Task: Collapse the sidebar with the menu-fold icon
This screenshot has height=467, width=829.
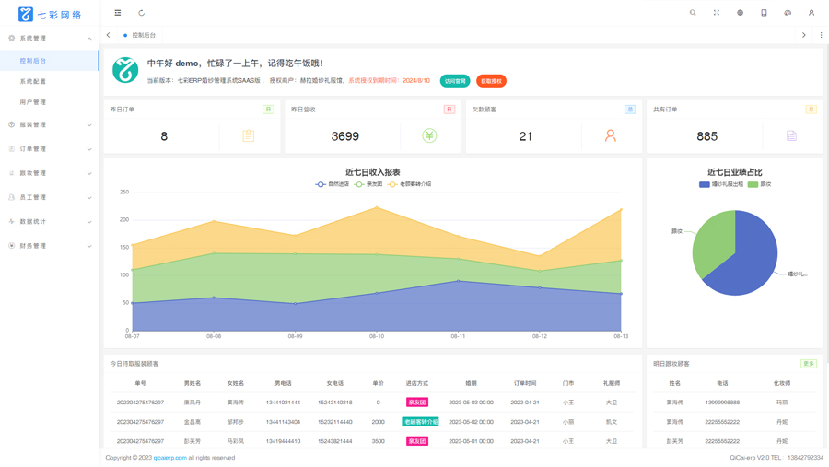Action: [x=117, y=13]
